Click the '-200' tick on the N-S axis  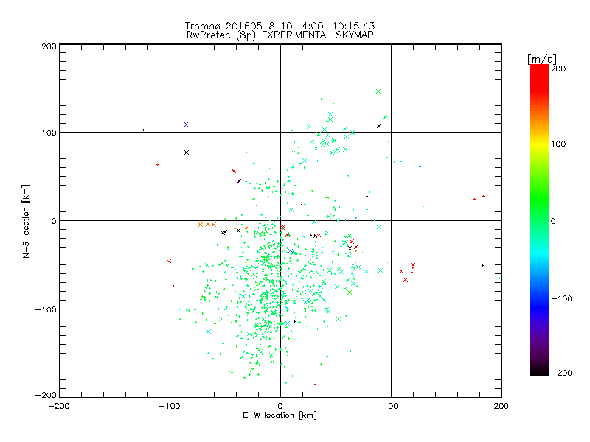46,395
